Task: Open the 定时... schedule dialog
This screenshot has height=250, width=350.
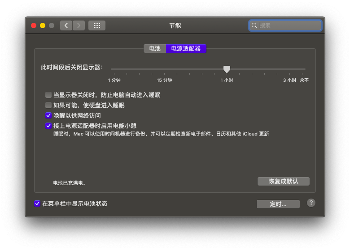Action: (x=278, y=204)
